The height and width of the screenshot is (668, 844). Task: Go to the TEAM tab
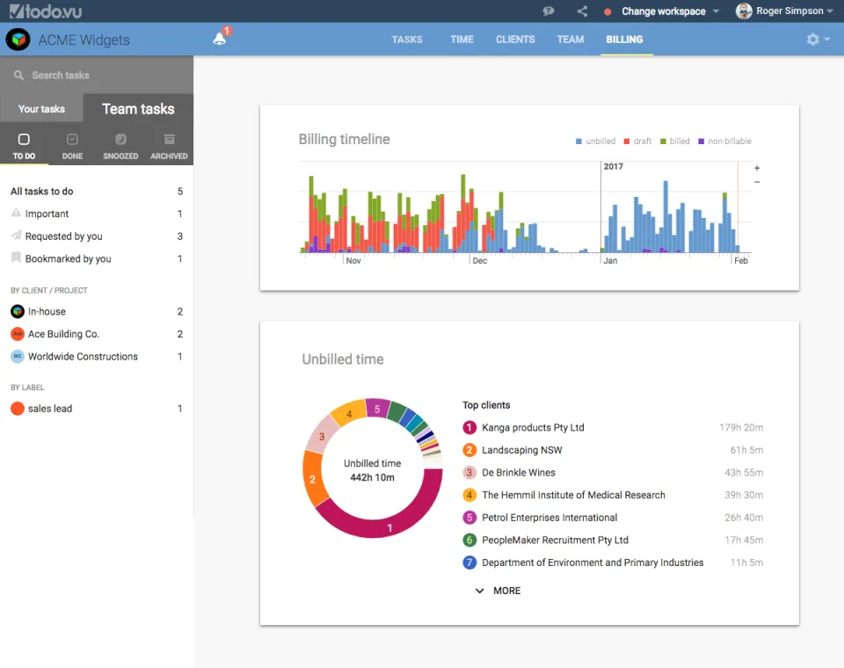pyautogui.click(x=570, y=40)
